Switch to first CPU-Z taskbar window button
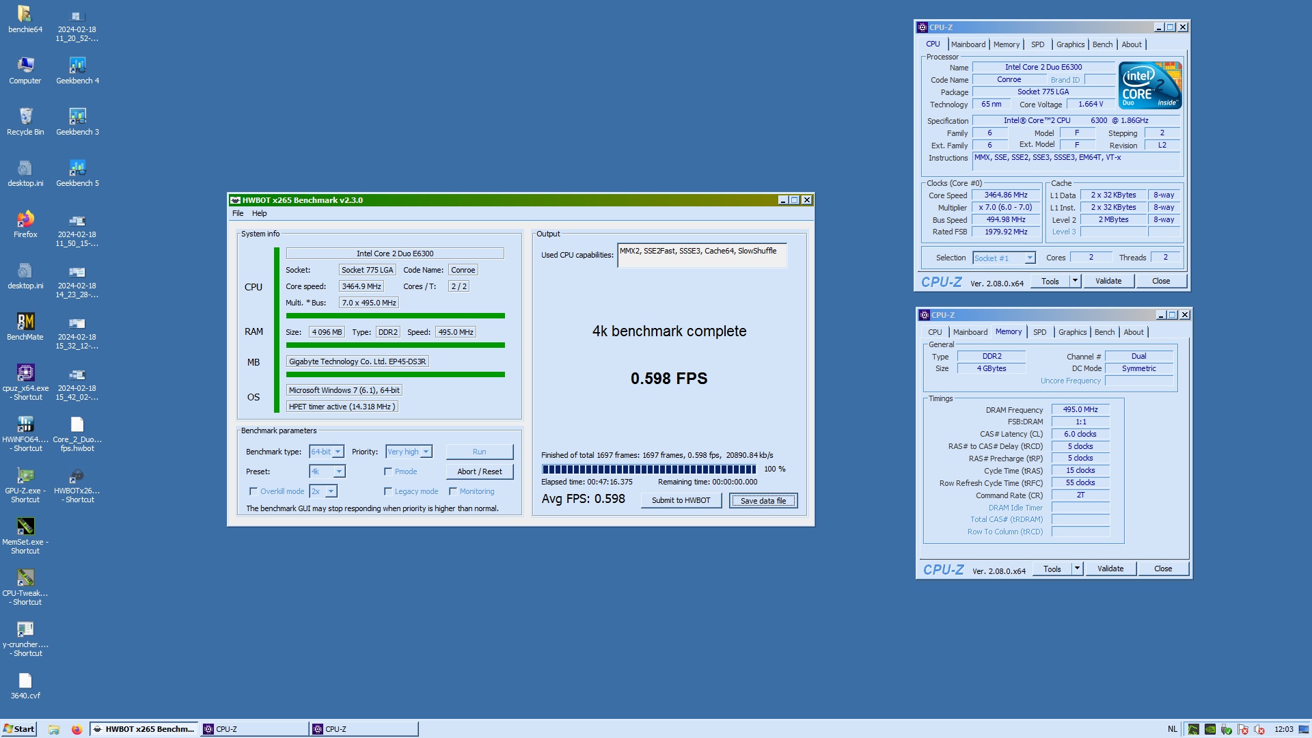Viewport: 1312px width, 738px height. tap(254, 729)
